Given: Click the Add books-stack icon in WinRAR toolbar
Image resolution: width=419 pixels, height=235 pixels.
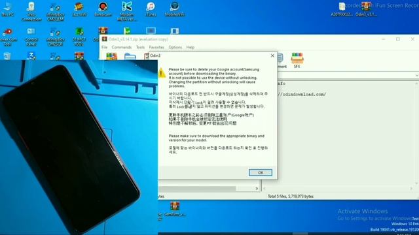Looking at the screenshot, I should (x=112, y=56).
